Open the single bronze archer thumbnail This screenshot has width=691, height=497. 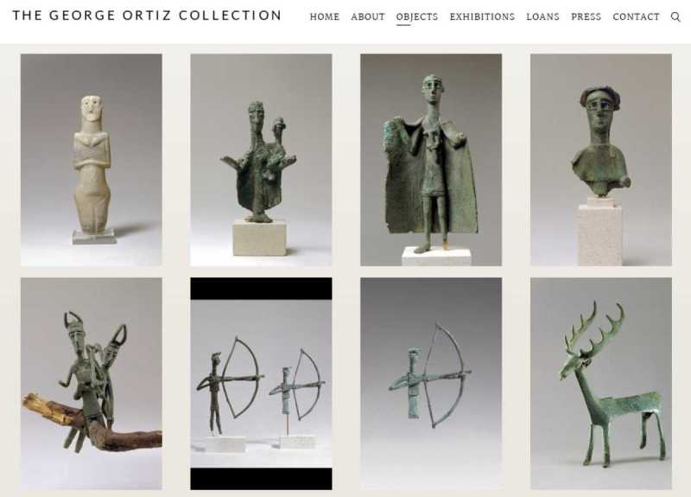431,384
